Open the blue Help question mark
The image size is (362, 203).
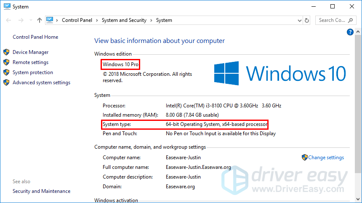(x=350, y=32)
